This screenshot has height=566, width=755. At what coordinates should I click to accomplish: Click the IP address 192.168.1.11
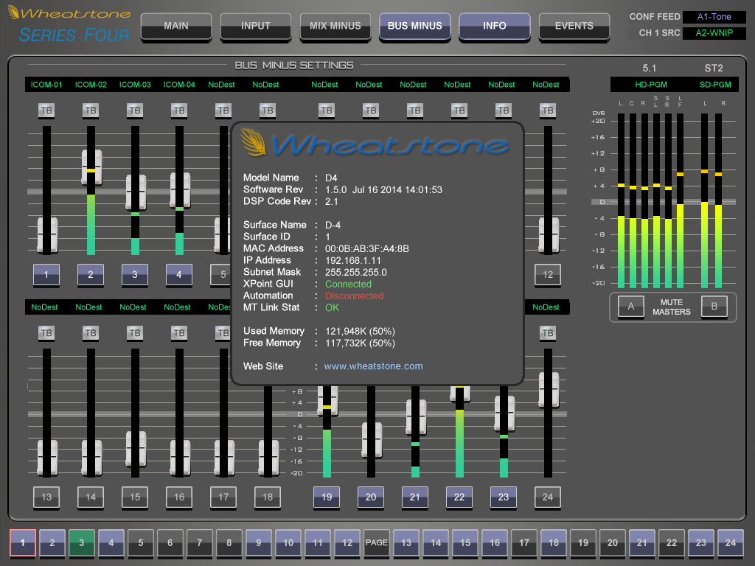[x=353, y=261]
